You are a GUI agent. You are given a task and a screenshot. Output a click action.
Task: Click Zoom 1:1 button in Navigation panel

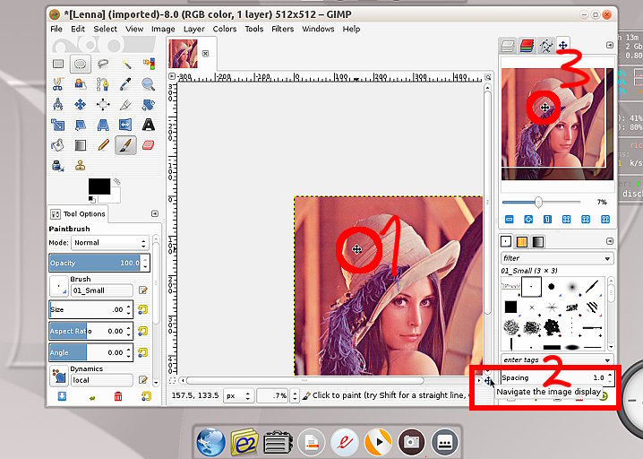click(547, 220)
